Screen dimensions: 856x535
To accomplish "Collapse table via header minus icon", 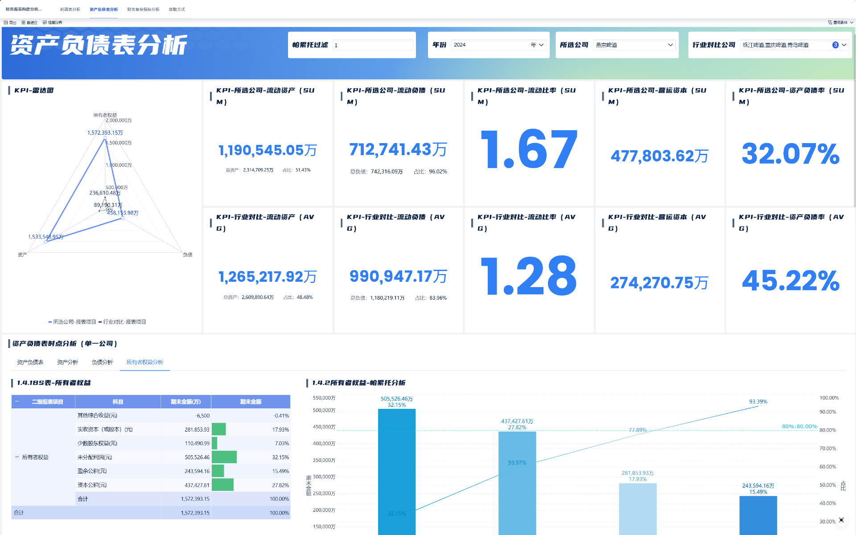I will (17, 402).
